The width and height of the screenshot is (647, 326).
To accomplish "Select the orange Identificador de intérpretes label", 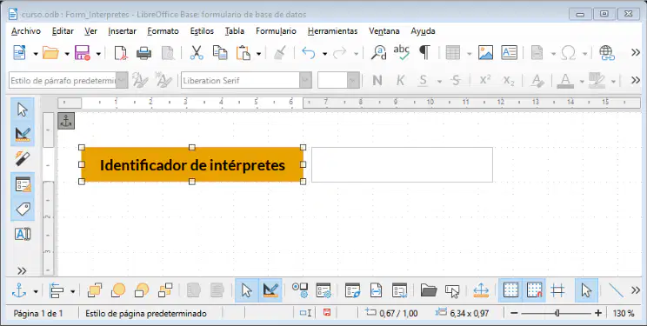I will [192, 164].
